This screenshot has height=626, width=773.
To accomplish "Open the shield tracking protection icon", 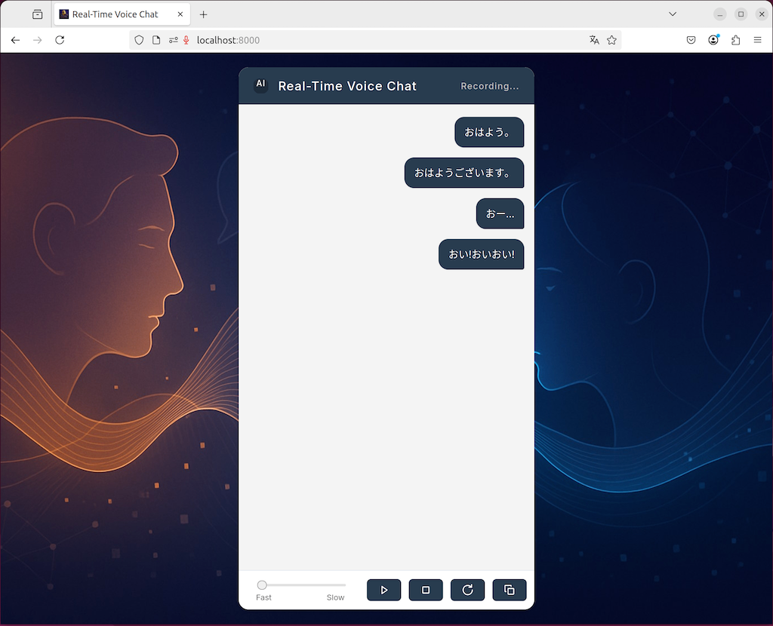I will tap(139, 41).
